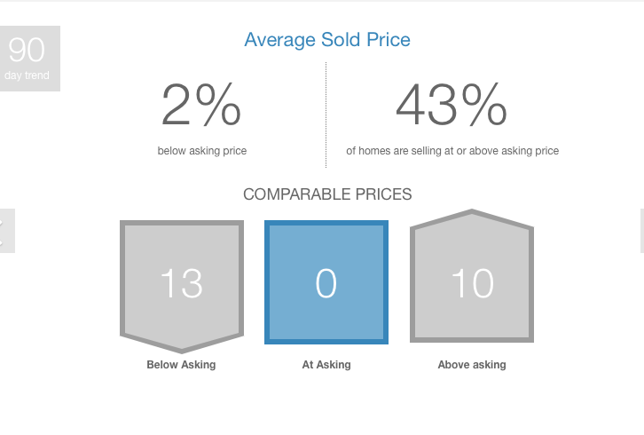Advance using the next arrow on the right edge

(642, 231)
